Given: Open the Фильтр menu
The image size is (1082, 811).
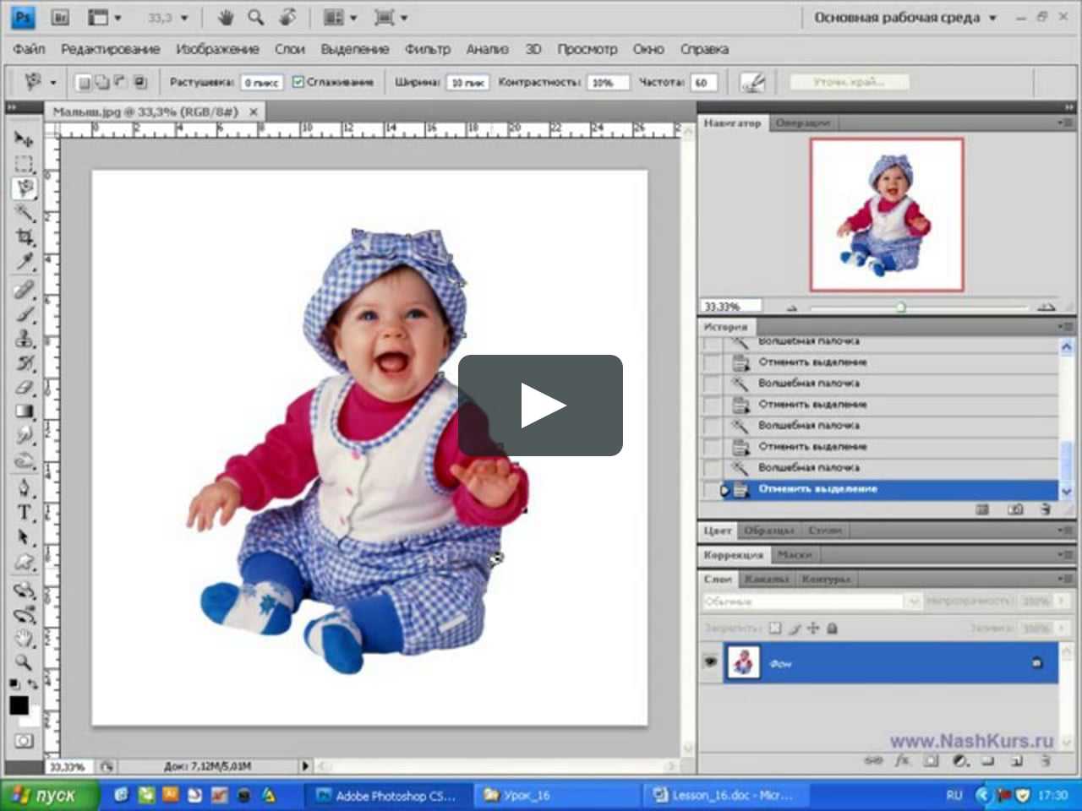Looking at the screenshot, I should tap(428, 49).
